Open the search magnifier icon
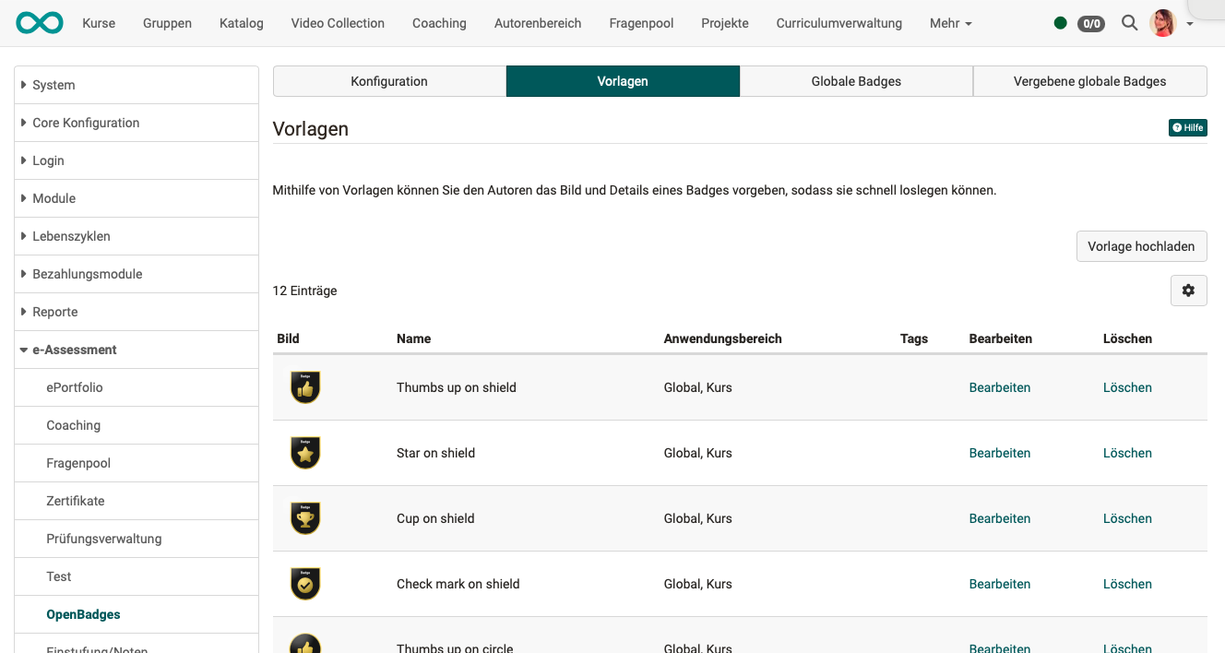 point(1129,23)
